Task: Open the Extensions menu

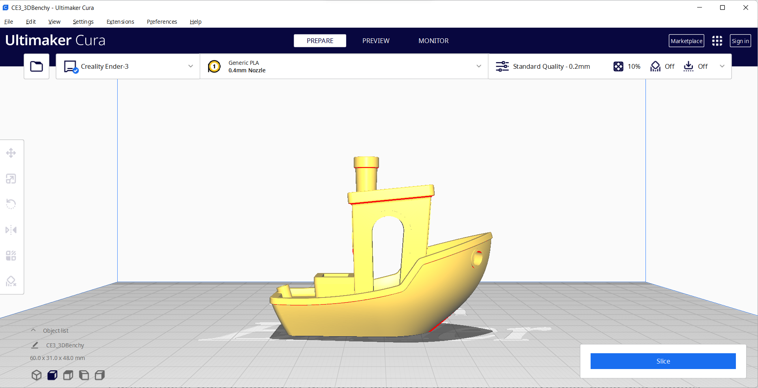Action: 120,22
